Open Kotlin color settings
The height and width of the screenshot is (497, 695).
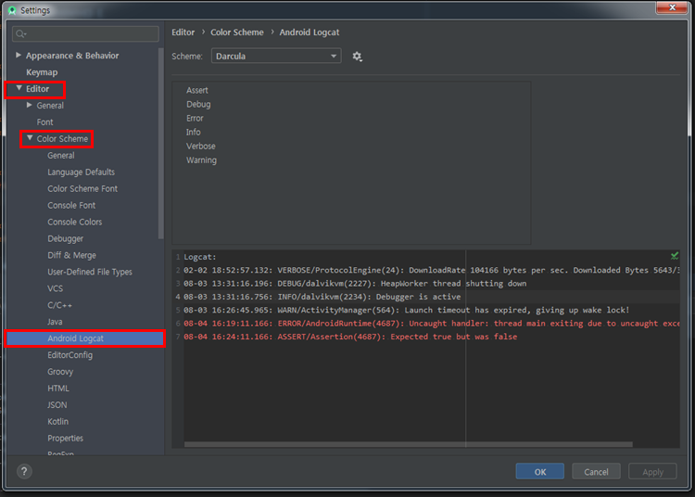[58, 422]
